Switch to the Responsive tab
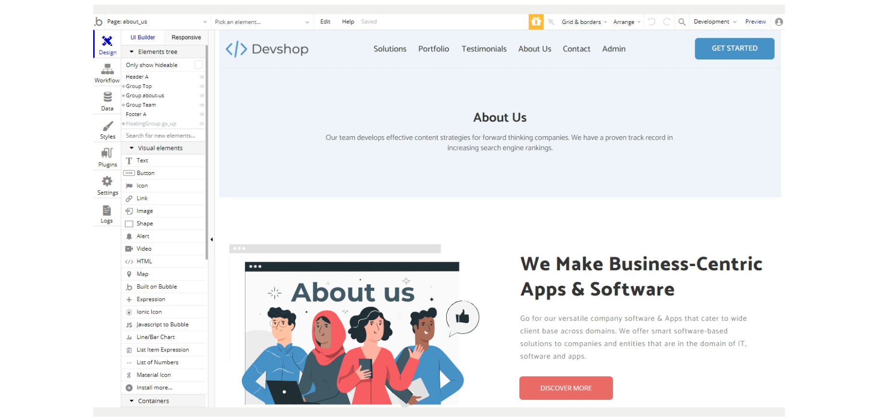 [186, 37]
